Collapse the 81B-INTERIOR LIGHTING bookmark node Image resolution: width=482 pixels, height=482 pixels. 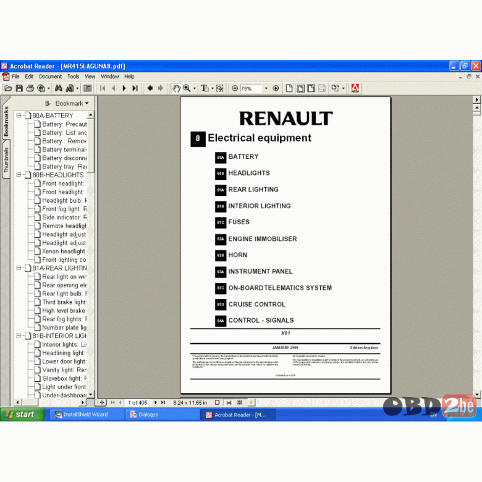coord(19,336)
